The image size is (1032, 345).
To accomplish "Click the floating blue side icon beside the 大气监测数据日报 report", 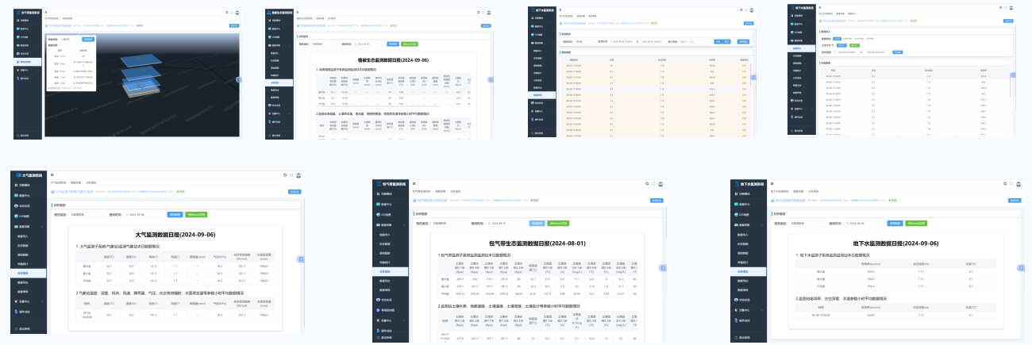I will click(301, 259).
